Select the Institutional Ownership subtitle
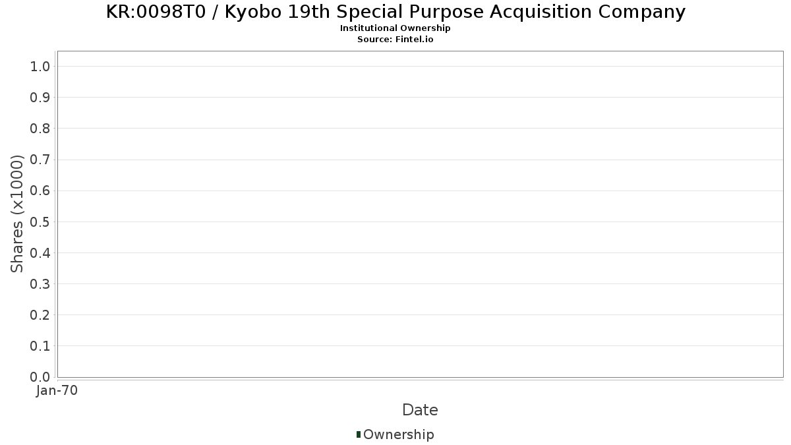Image resolution: width=791 pixels, height=445 pixels. [x=395, y=28]
